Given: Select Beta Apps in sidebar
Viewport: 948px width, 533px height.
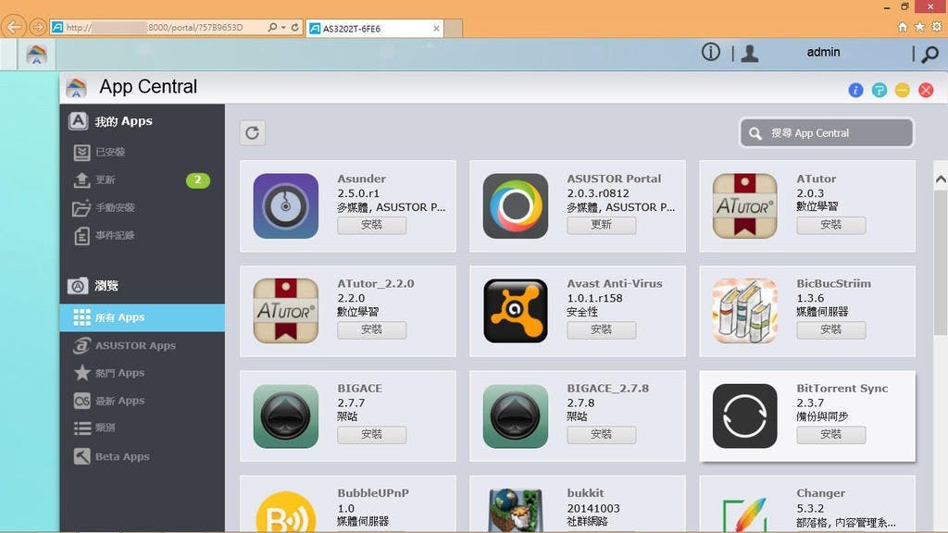Looking at the screenshot, I should click(x=142, y=456).
